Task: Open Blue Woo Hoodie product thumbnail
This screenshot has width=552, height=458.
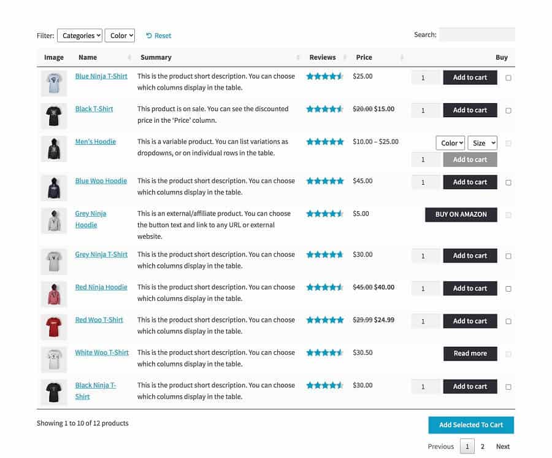Action: click(x=54, y=188)
